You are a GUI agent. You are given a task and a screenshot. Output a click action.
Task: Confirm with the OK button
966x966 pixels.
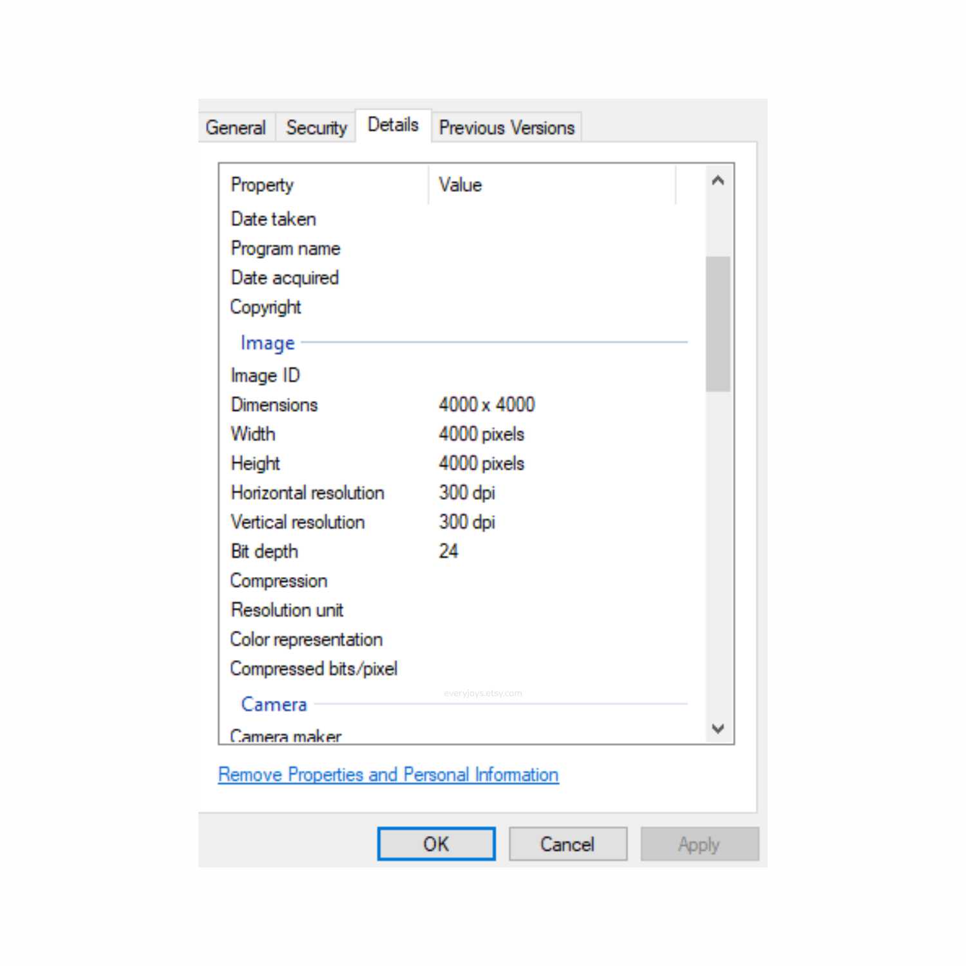(436, 844)
